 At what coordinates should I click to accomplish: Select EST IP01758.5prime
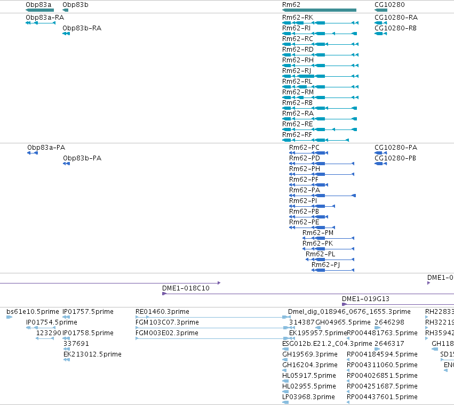[66, 338]
